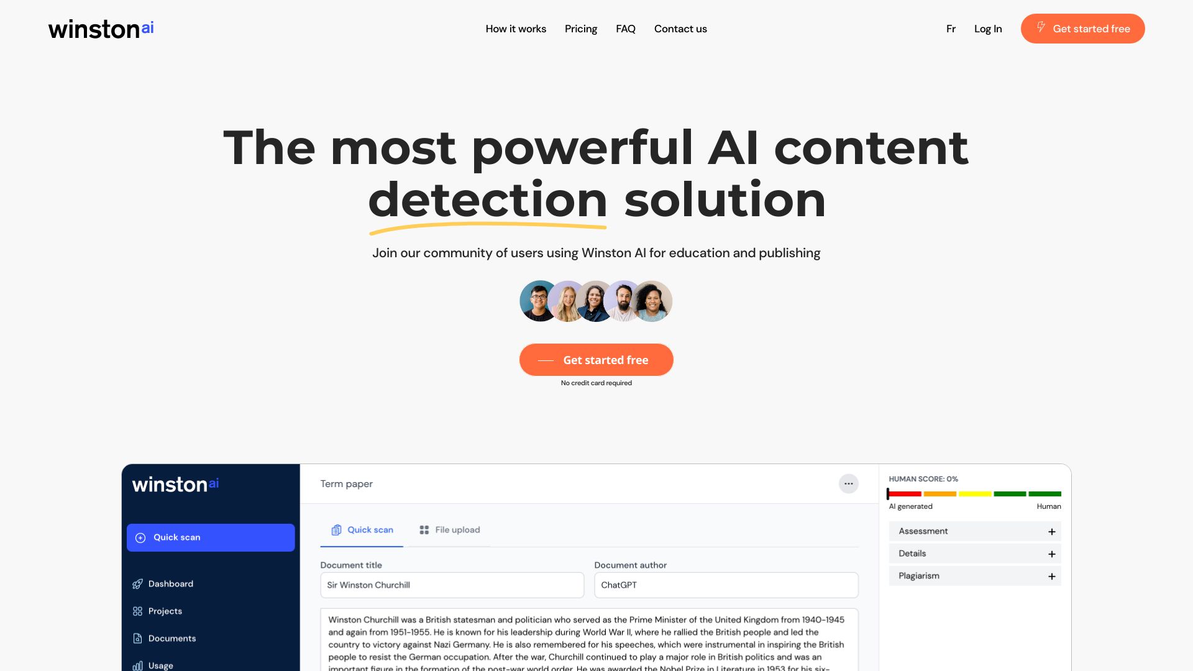The width and height of the screenshot is (1193, 671).
Task: Expand the Assessment section
Action: click(x=1051, y=531)
